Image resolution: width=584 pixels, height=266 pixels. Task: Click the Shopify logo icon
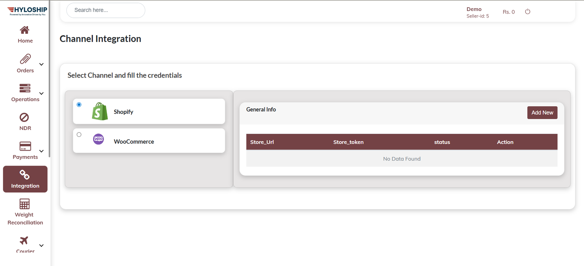(100, 111)
